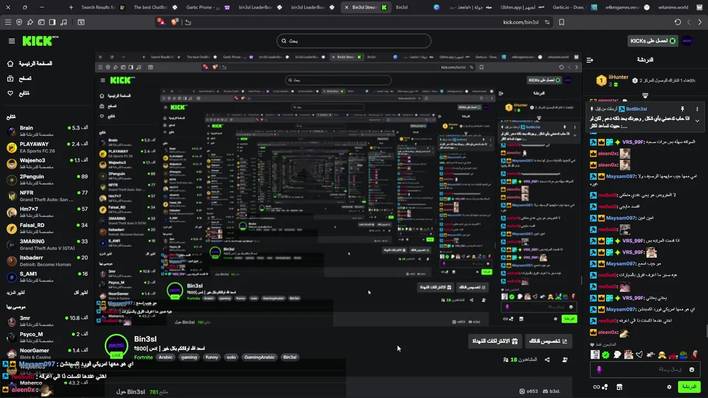Open NFFR channel in sidebar
Image resolution: width=708 pixels, height=398 pixels.
[x=47, y=196]
